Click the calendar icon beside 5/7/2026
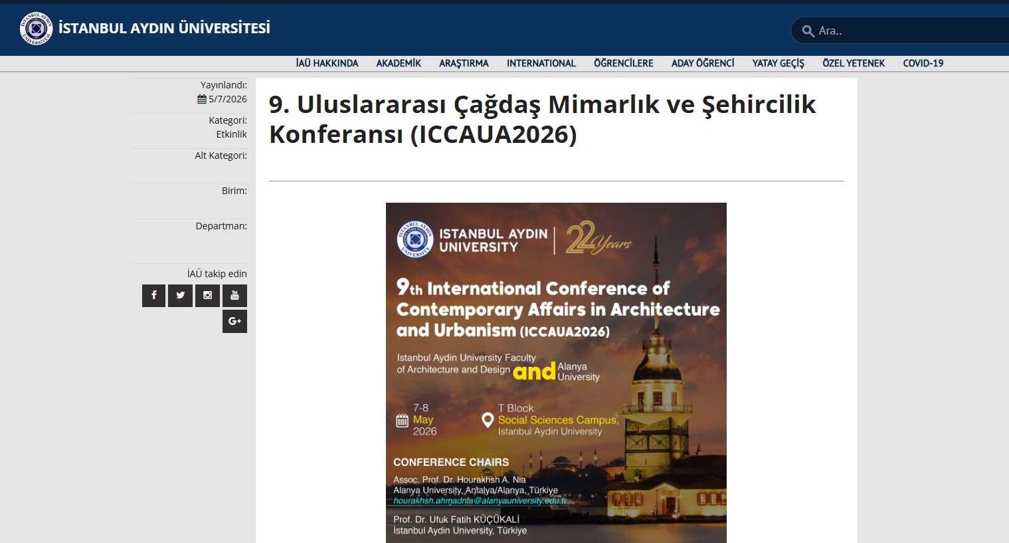Image resolution: width=1009 pixels, height=543 pixels. point(202,99)
